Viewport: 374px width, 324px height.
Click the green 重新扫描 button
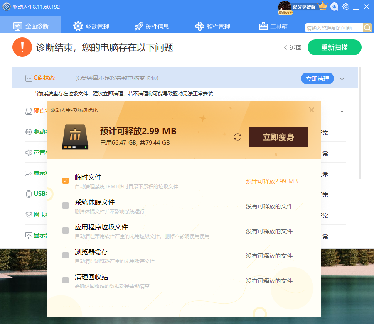pos(335,47)
